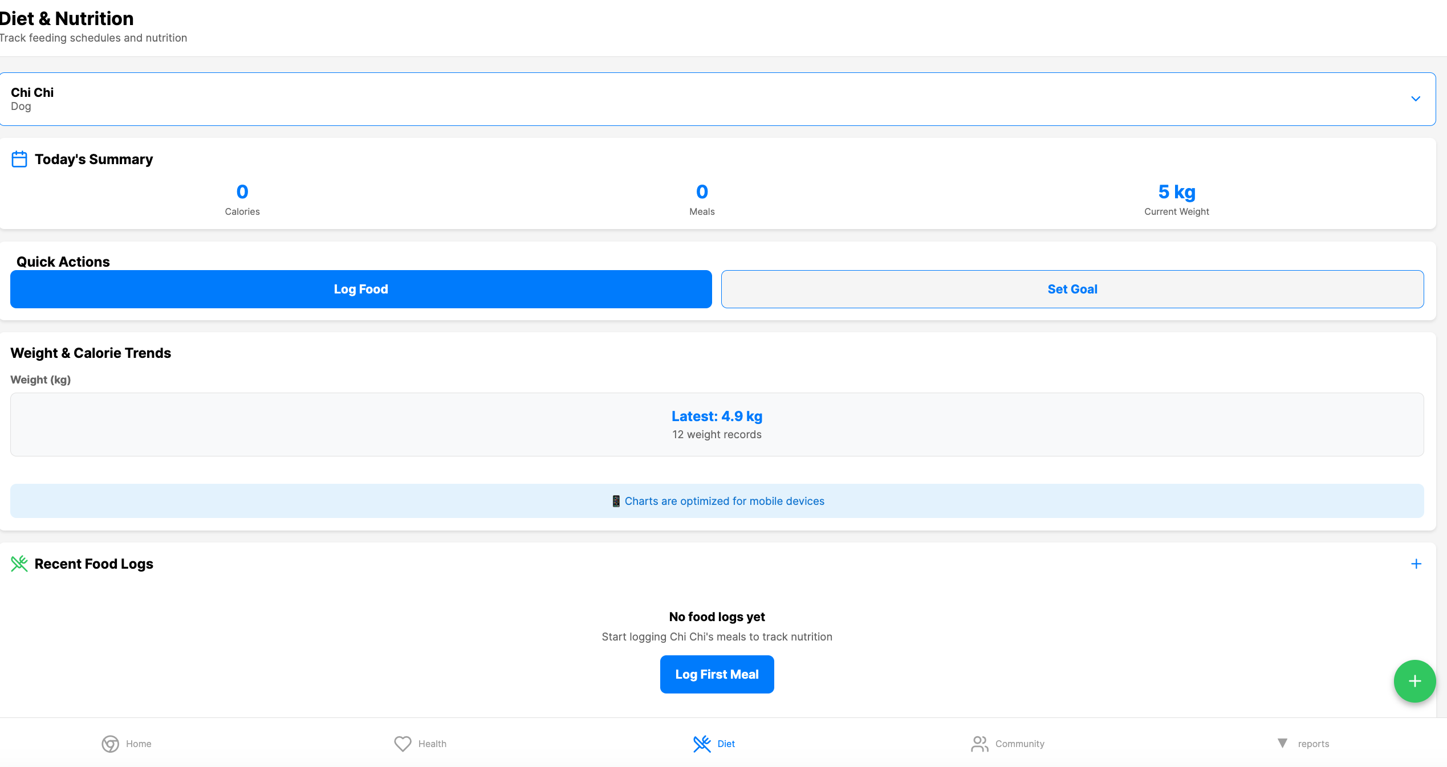Click the Diet fork-and-knife icon
1447x767 pixels.
coord(702,744)
